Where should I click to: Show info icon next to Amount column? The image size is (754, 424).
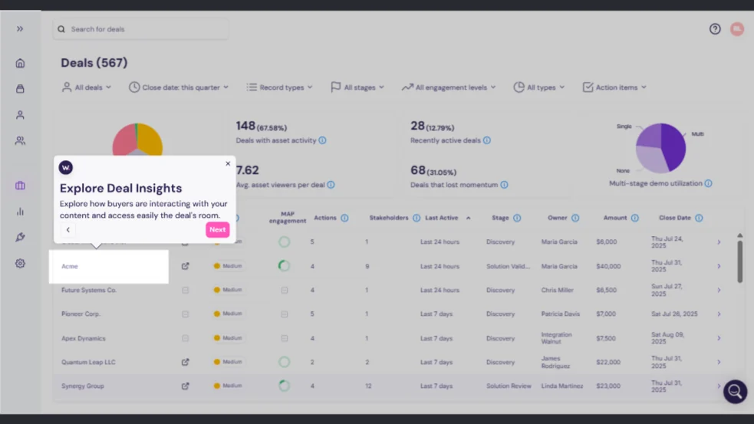point(635,218)
